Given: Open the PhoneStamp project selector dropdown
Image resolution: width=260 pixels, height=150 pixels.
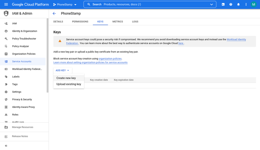Looking at the screenshot, I should 65,5.
